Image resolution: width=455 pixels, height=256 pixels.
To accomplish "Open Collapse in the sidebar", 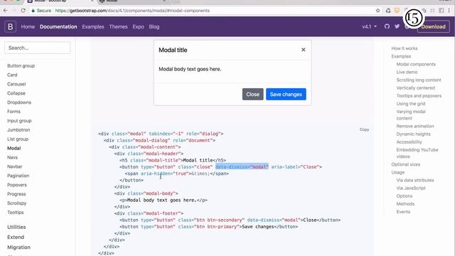I will (x=16, y=93).
